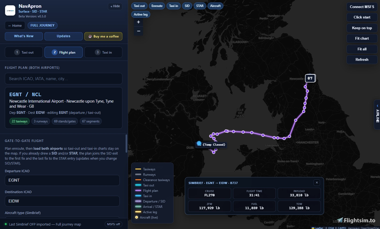380x229 pixels.
Task: Select runway 07 map marker
Action: [310, 78]
